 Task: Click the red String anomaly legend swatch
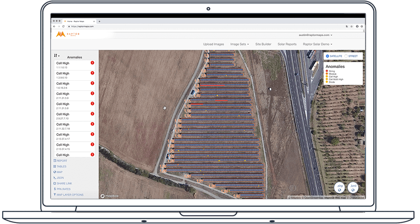[327, 71]
